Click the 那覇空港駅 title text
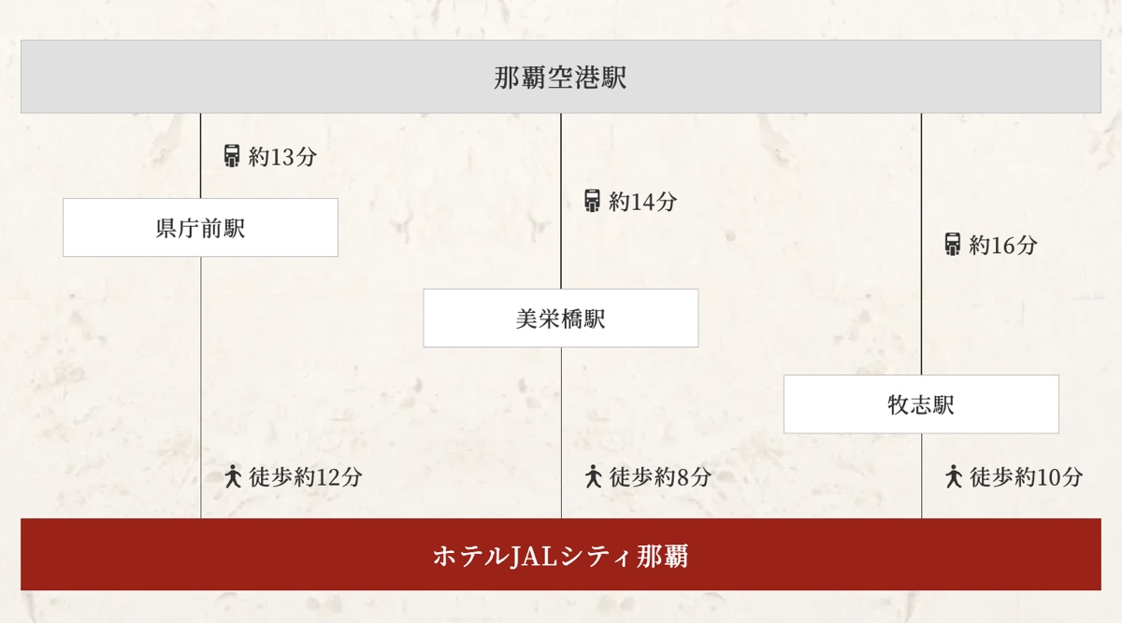Viewport: 1122px width, 623px height. pos(561,78)
